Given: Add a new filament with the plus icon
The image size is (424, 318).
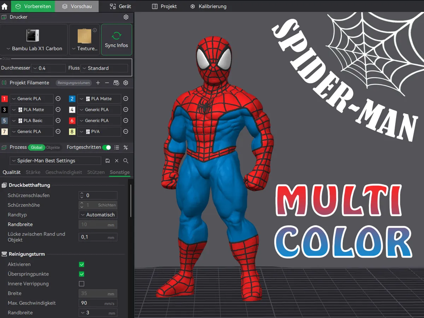Looking at the screenshot, I should [98, 83].
